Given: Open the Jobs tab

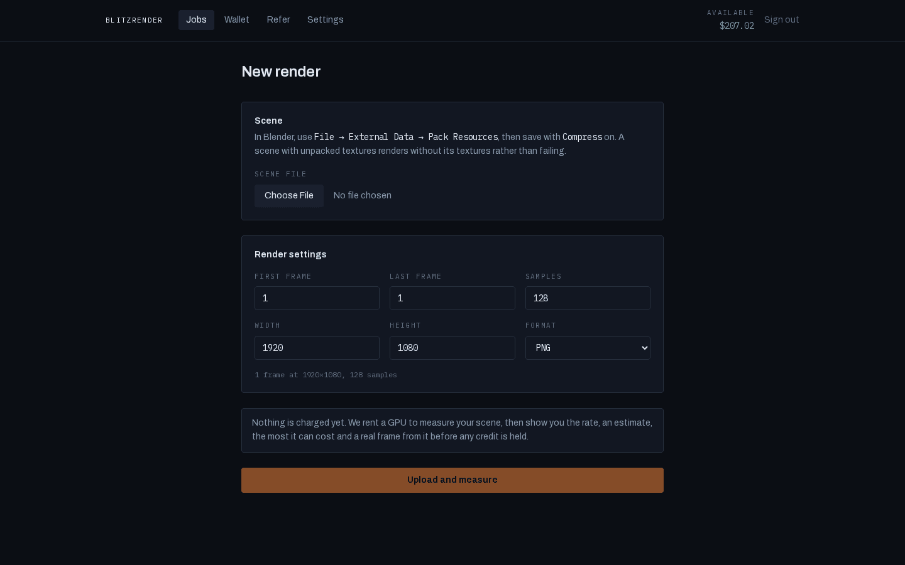Looking at the screenshot, I should 196,20.
